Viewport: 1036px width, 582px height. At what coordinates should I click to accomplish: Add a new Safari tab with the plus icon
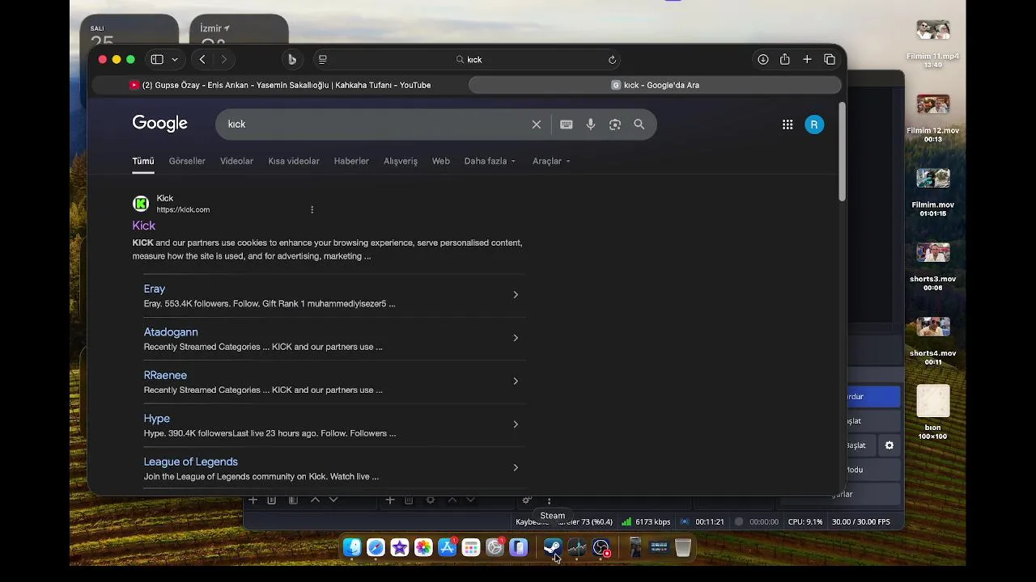coord(807,59)
